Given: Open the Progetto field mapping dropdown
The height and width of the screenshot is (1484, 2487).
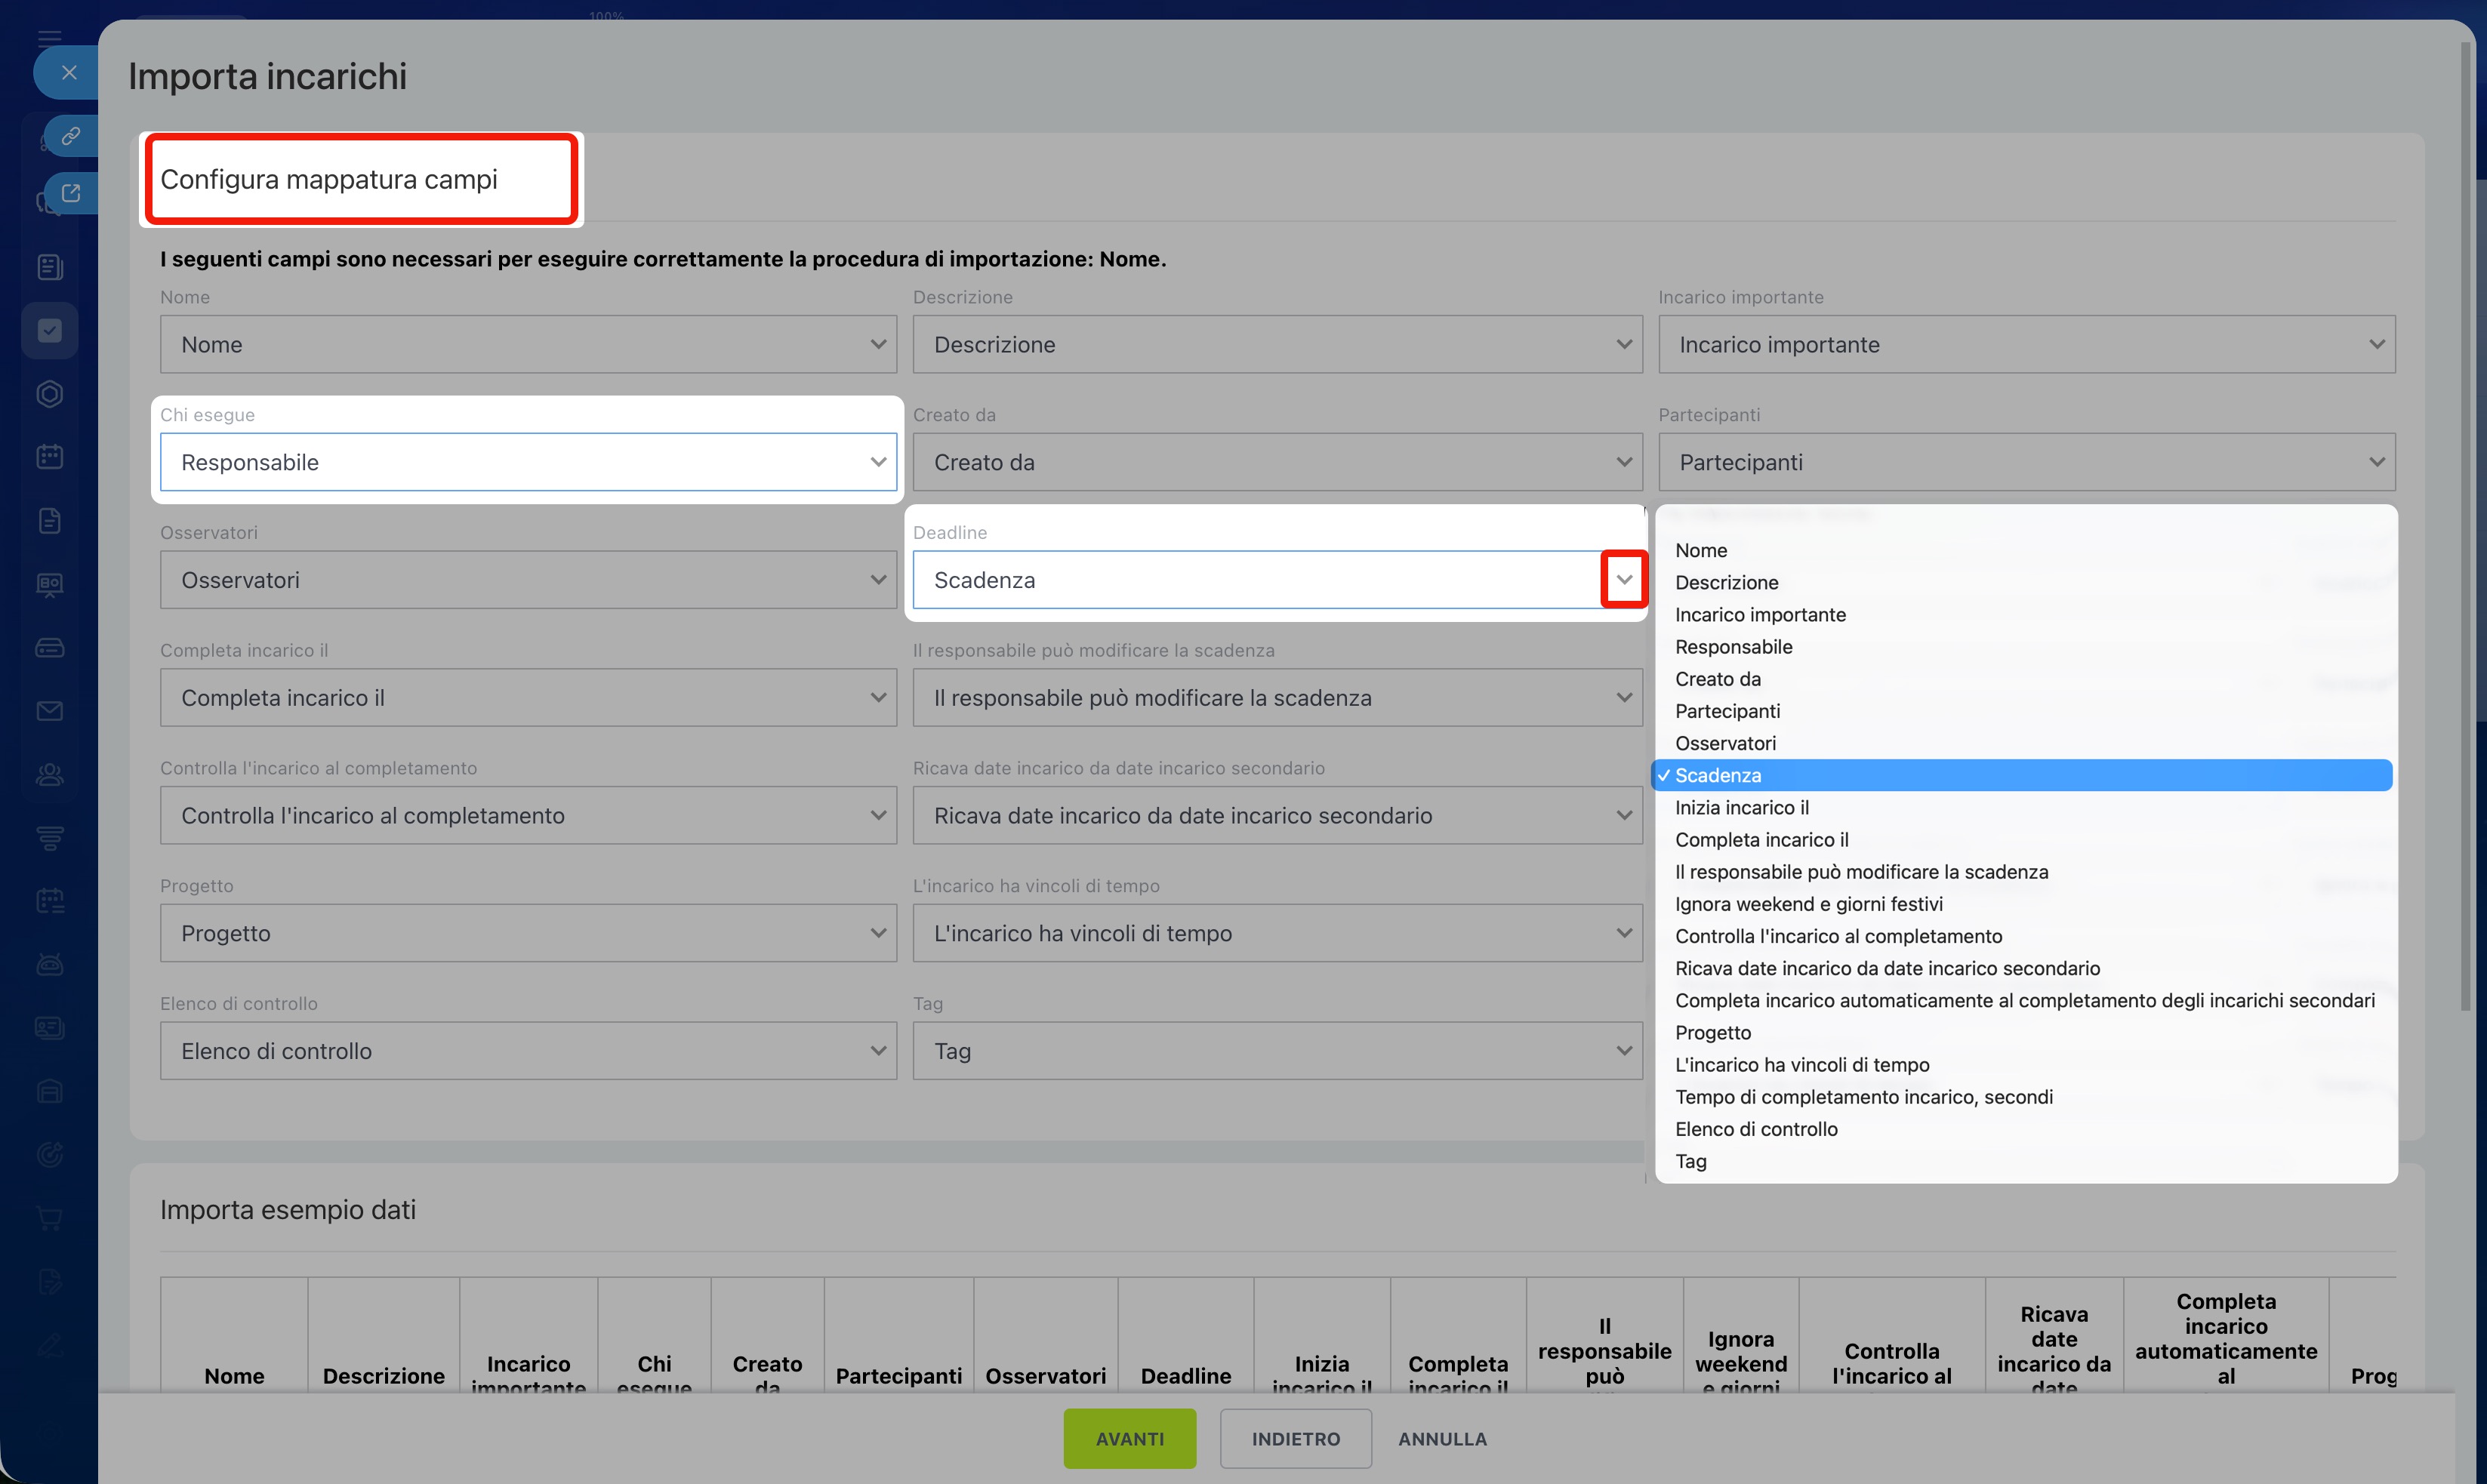Looking at the screenshot, I should [x=528, y=933].
